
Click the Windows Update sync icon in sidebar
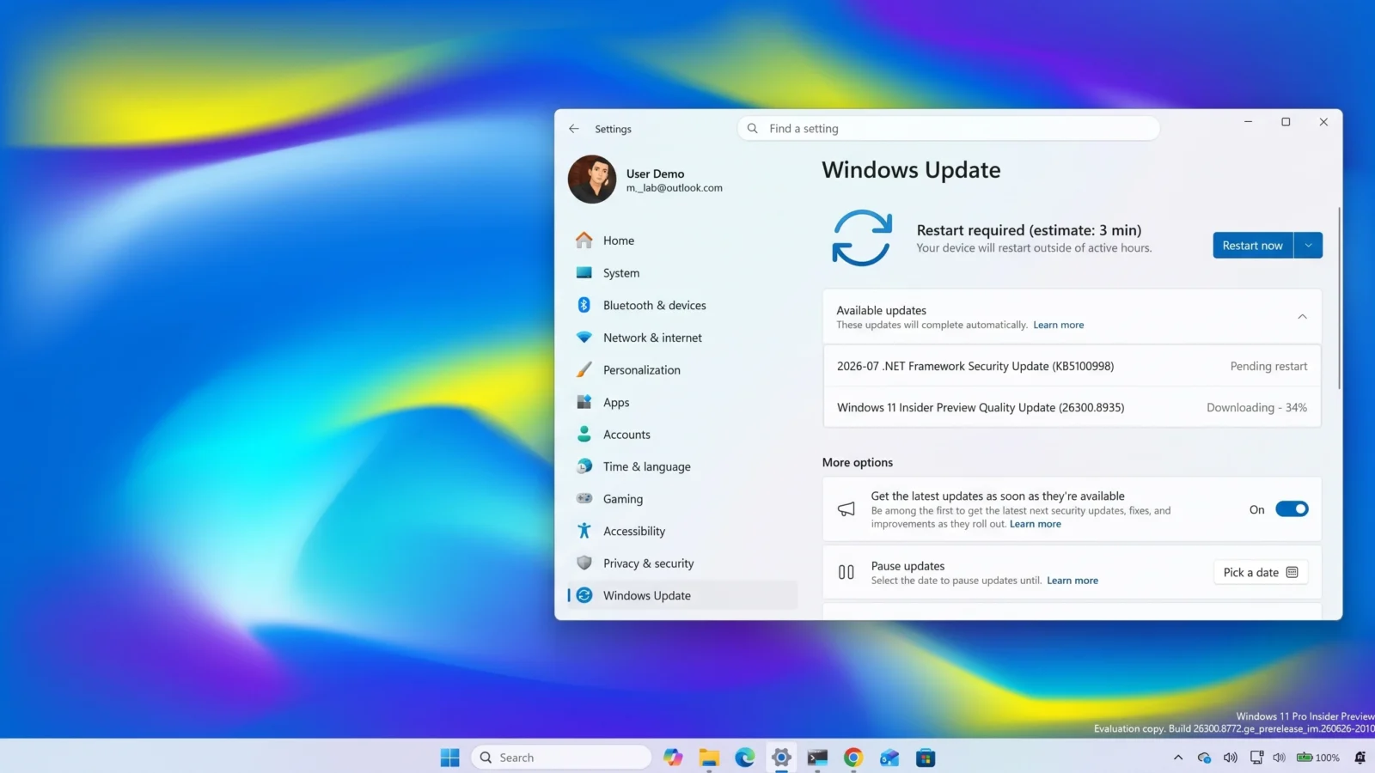[x=584, y=595]
